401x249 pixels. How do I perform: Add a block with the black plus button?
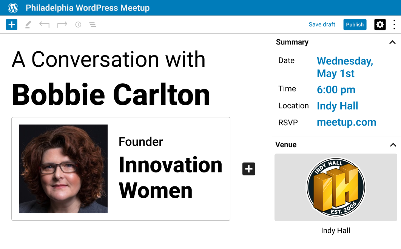click(249, 169)
